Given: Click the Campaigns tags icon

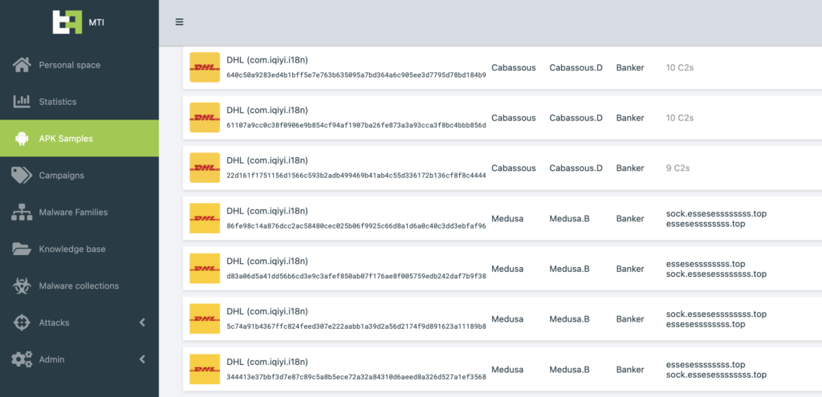Looking at the screenshot, I should tap(22, 176).
